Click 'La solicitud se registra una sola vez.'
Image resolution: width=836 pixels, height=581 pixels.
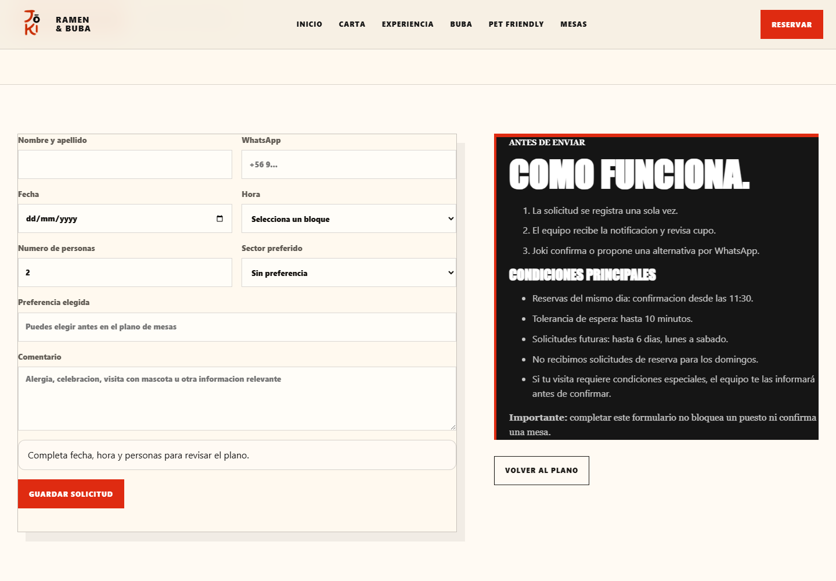click(x=605, y=211)
